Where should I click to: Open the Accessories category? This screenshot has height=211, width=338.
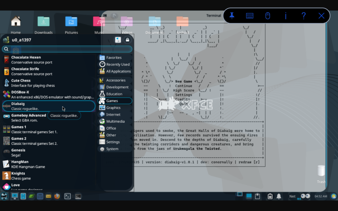[x=115, y=80]
